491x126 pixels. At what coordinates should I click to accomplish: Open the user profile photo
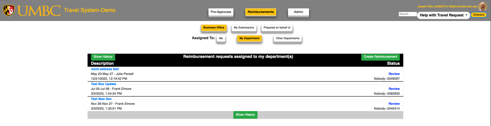point(483,6)
